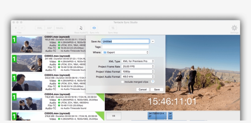This screenshot has height=123, width=251.
Task: Select the C0003.mov thumbnail
Action: point(27,82)
